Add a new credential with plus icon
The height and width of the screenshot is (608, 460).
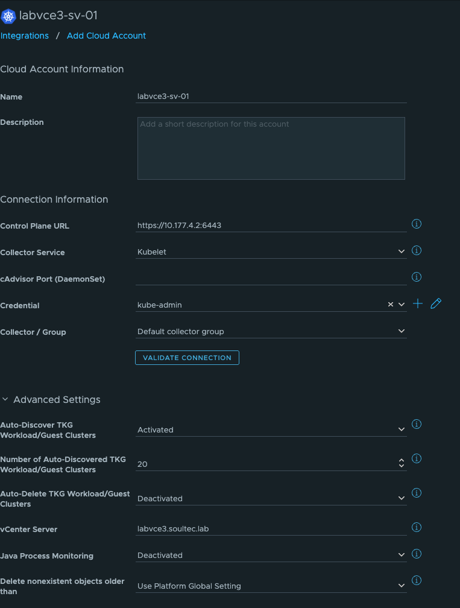pos(418,303)
